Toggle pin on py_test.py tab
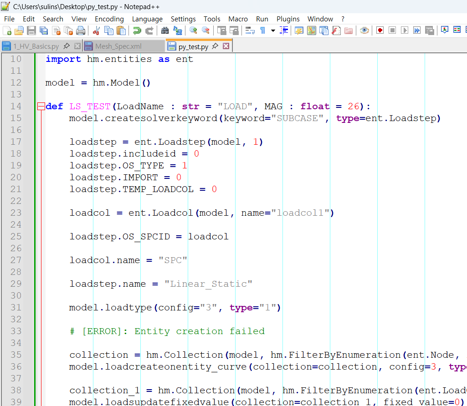The width and height of the screenshot is (467, 406). coord(215,46)
